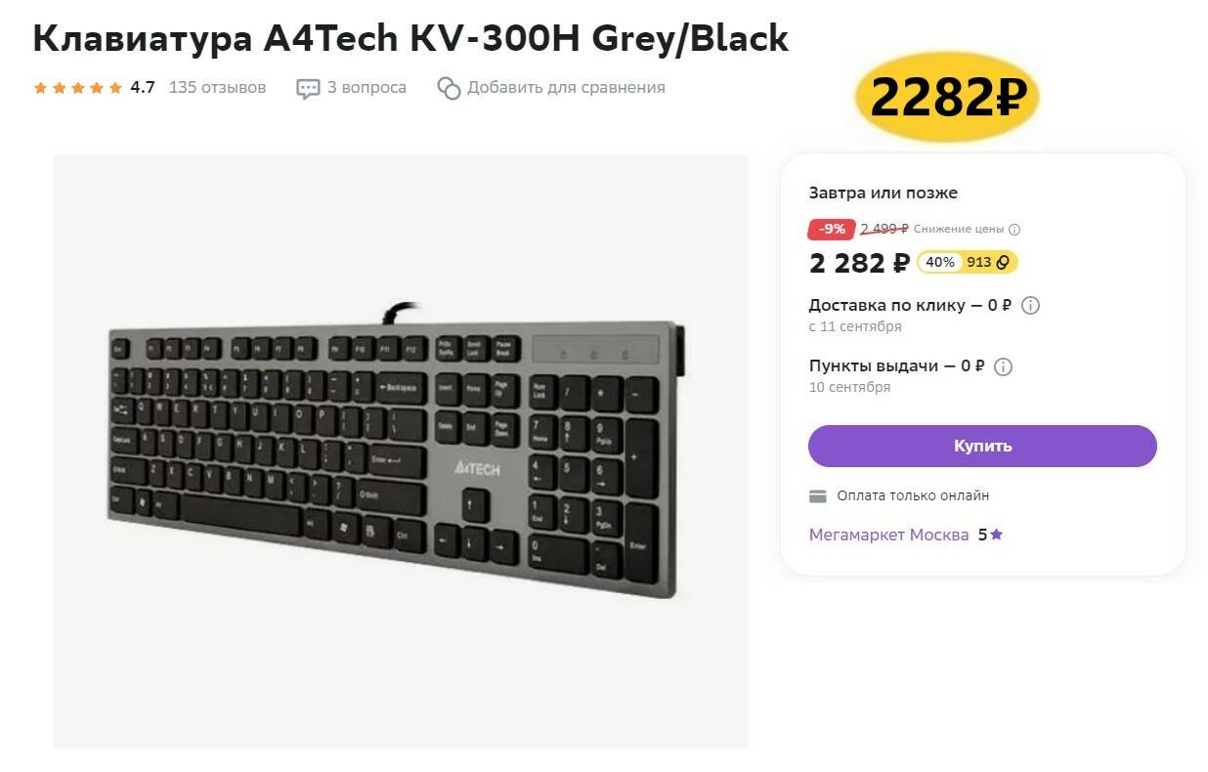Open the 3 вопроса questions link
Image resolution: width=1208 pixels, height=772 pixels.
(367, 88)
